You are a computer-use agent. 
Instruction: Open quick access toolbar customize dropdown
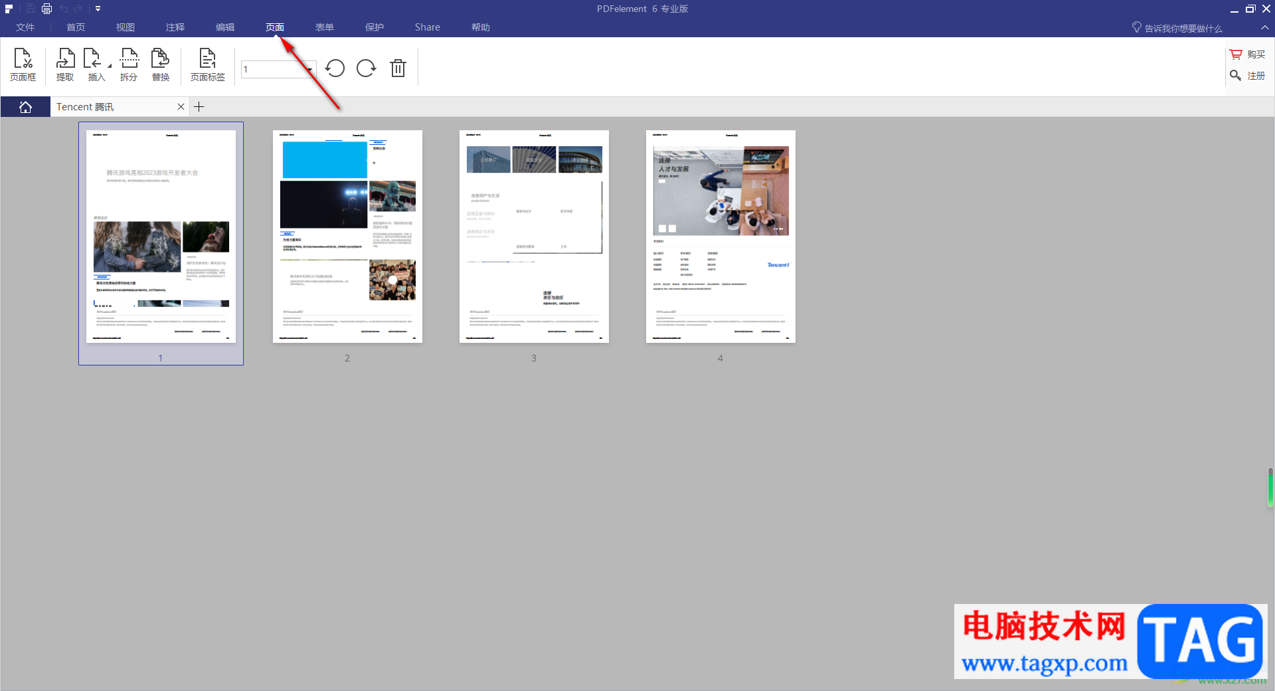(x=98, y=9)
